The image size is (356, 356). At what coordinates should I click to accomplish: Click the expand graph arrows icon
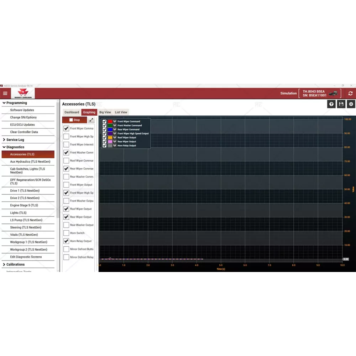point(91,120)
